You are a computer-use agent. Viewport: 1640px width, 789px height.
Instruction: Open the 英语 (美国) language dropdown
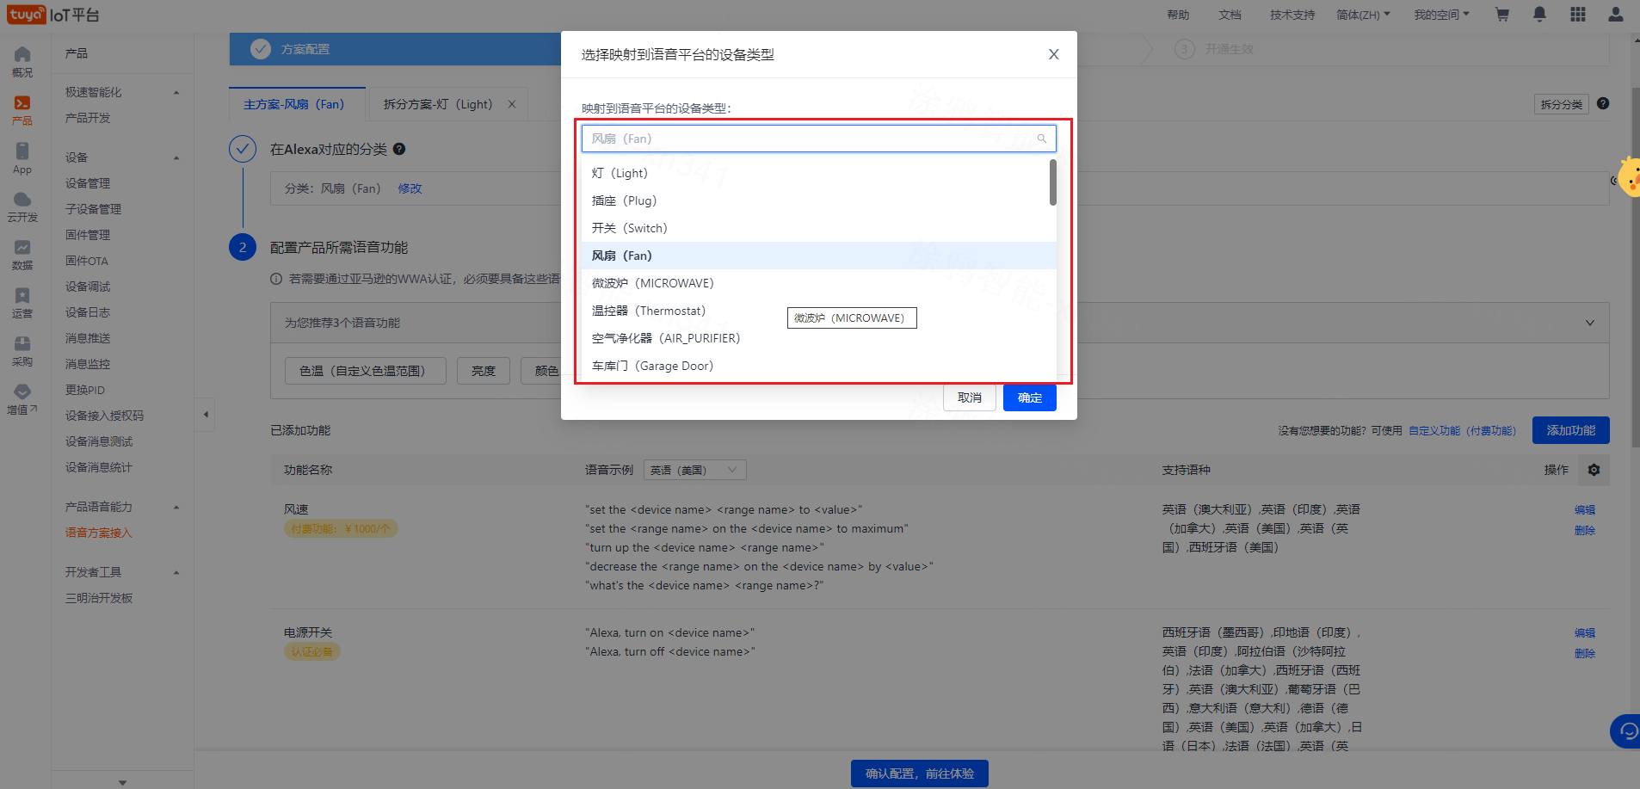pos(694,470)
